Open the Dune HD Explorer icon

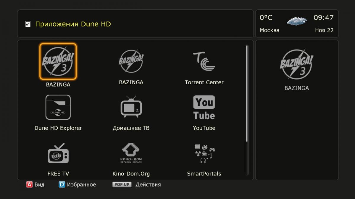[x=58, y=107]
